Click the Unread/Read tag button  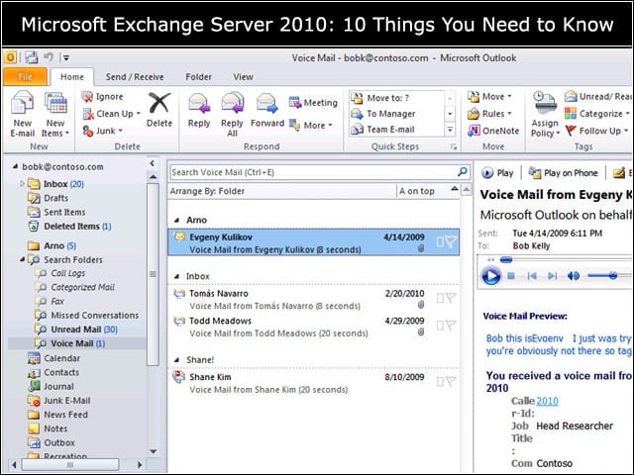(x=597, y=97)
